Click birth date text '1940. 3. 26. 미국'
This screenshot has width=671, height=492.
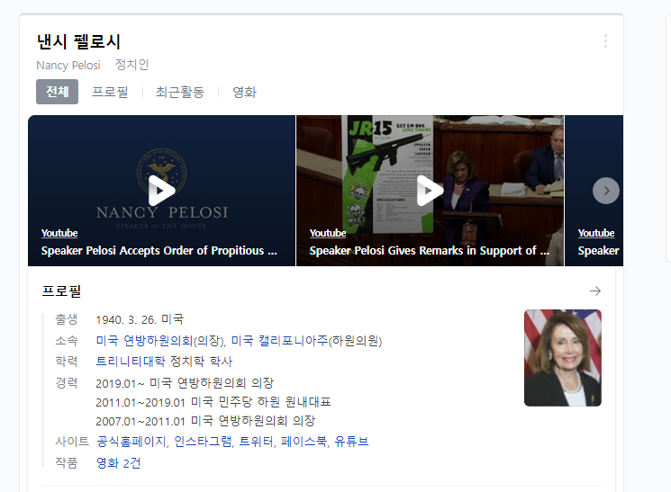[x=140, y=319]
